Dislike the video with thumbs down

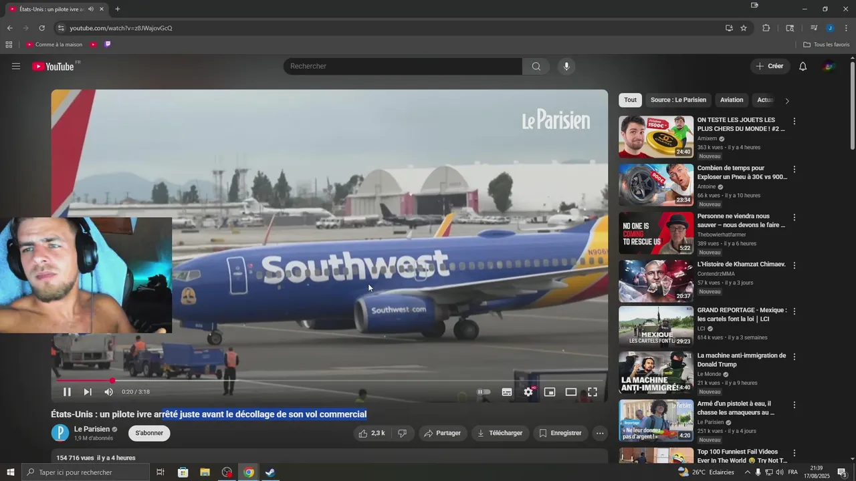[x=402, y=433]
